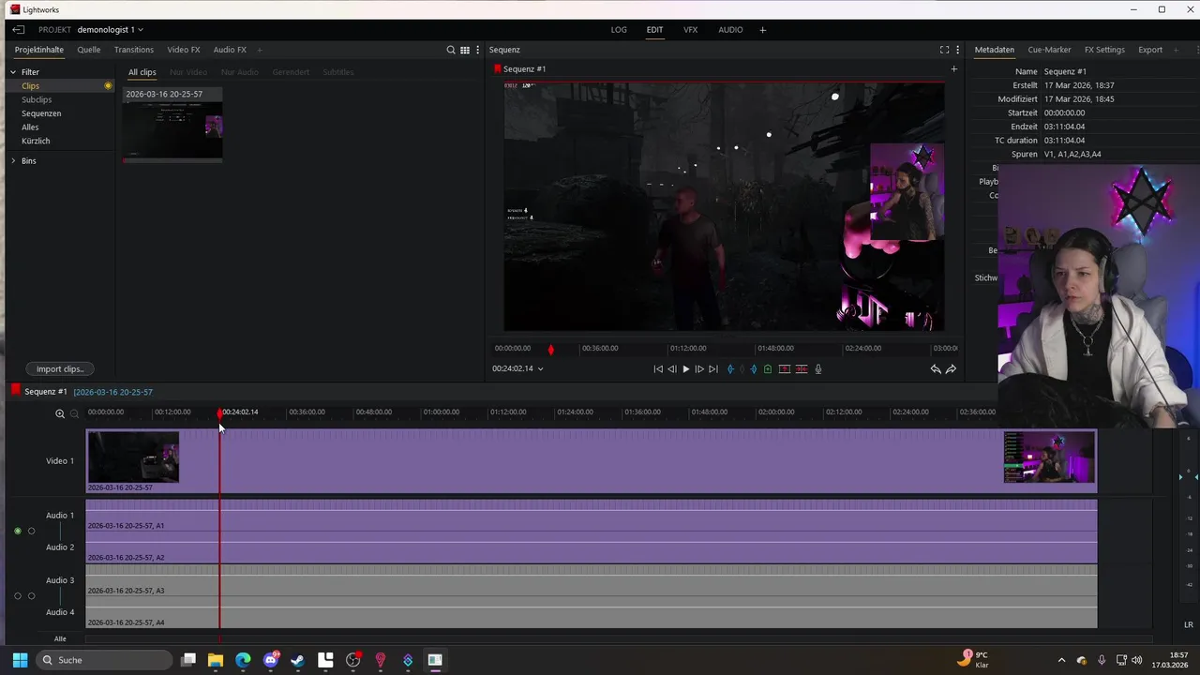The image size is (1200, 675).
Task: Step one frame backward
Action: coord(671,369)
